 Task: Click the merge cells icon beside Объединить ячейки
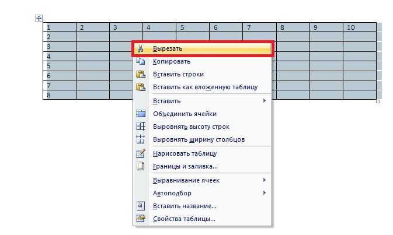tap(140, 114)
